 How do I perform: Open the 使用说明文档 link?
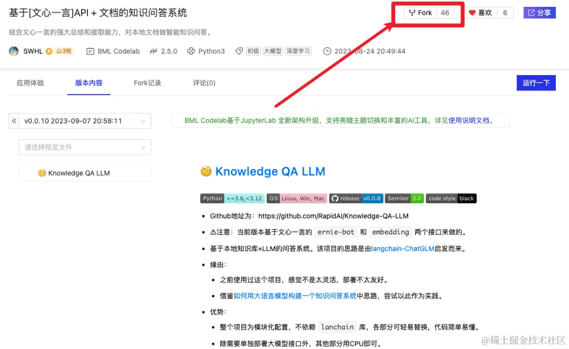(x=469, y=120)
